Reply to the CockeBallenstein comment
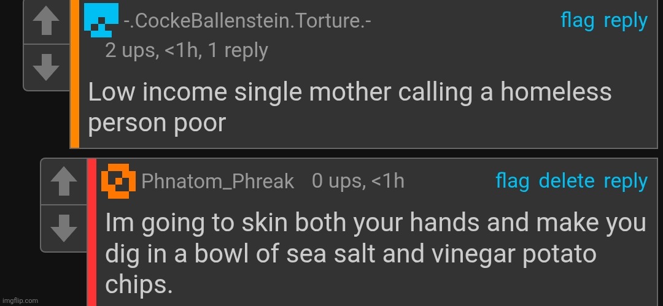Image resolution: width=663 pixels, height=306 pixels. 626,21
